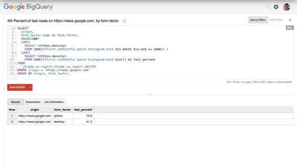Click the Run Query button
Viewport: 297px width, 167px height.
click(18, 87)
